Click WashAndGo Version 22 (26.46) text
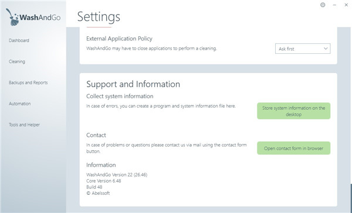 coord(117,175)
